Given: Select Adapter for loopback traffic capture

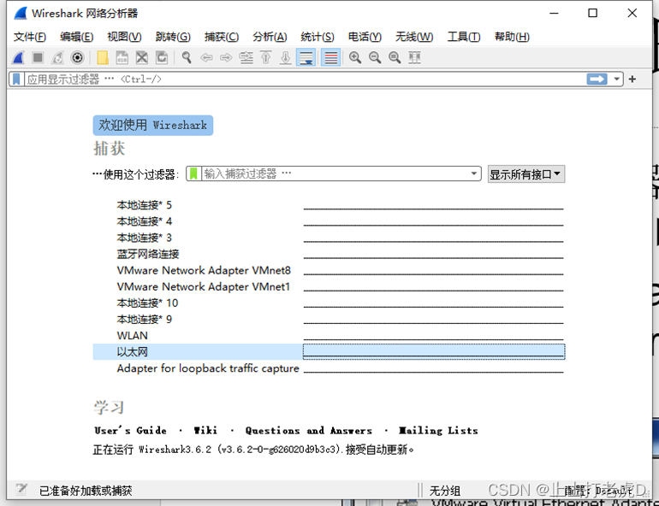Looking at the screenshot, I should [329, 368].
